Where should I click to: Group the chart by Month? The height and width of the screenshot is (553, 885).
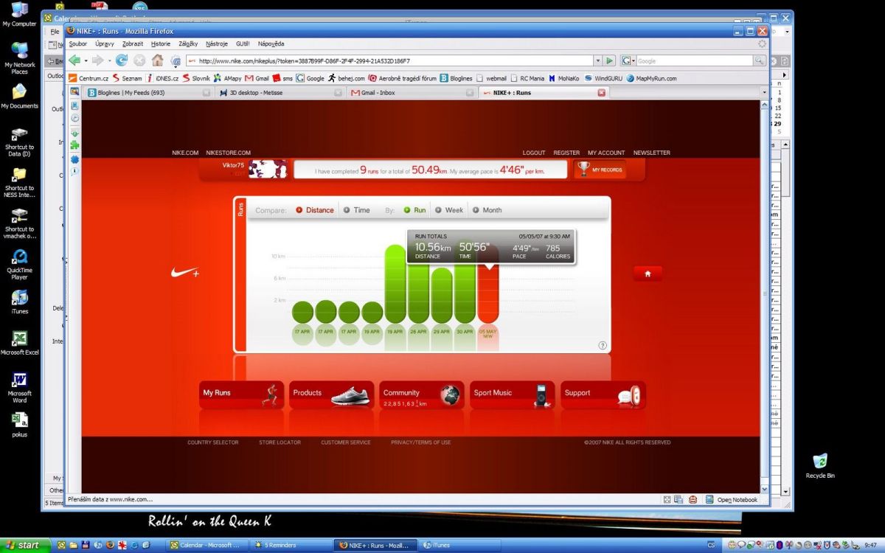pos(487,210)
